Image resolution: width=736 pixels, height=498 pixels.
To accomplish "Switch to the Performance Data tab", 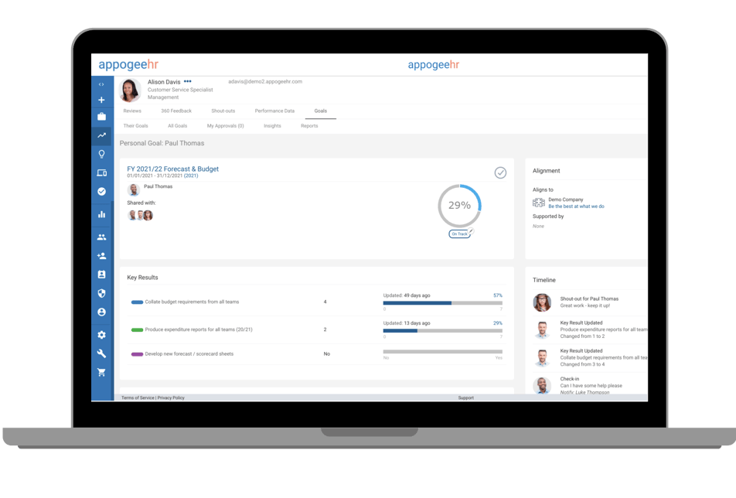I will [x=274, y=111].
